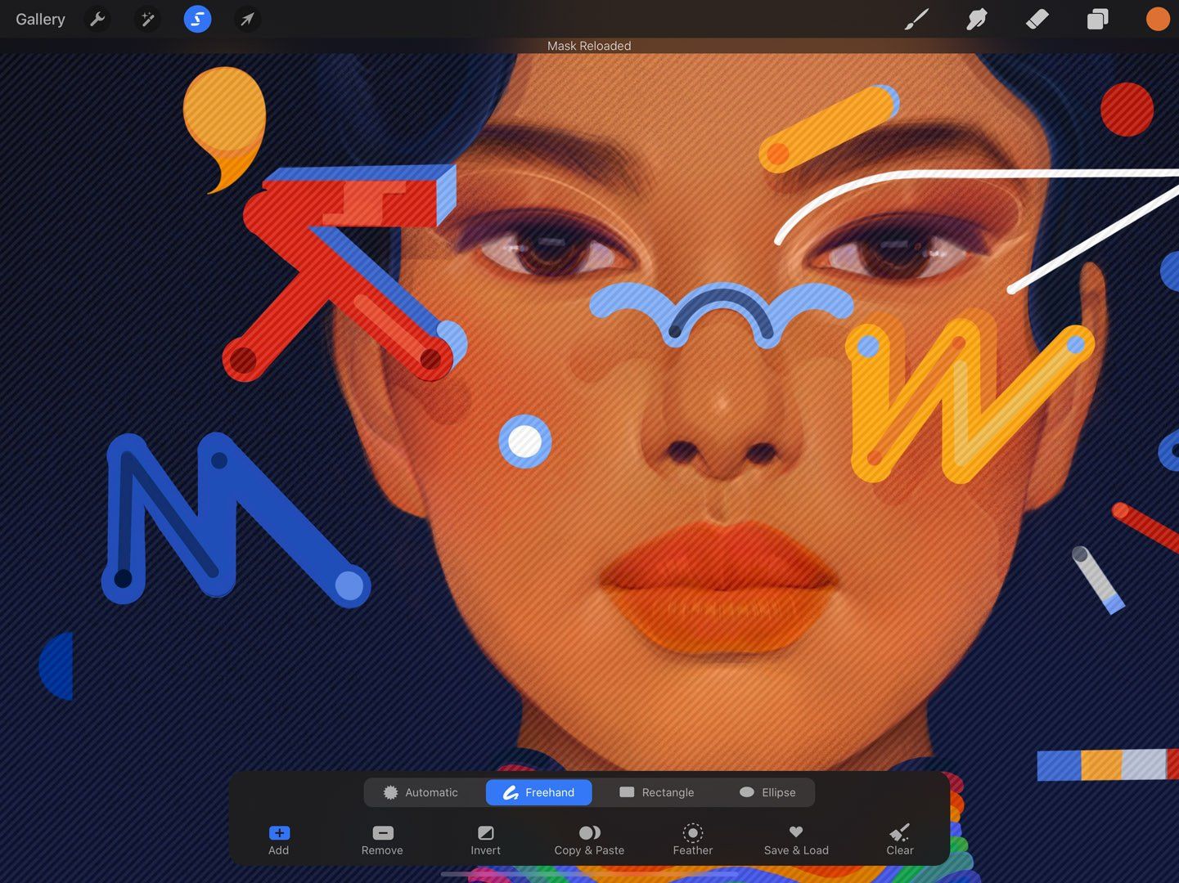Expand the Feather adjustment control
Image resolution: width=1179 pixels, height=883 pixels.
pos(692,840)
